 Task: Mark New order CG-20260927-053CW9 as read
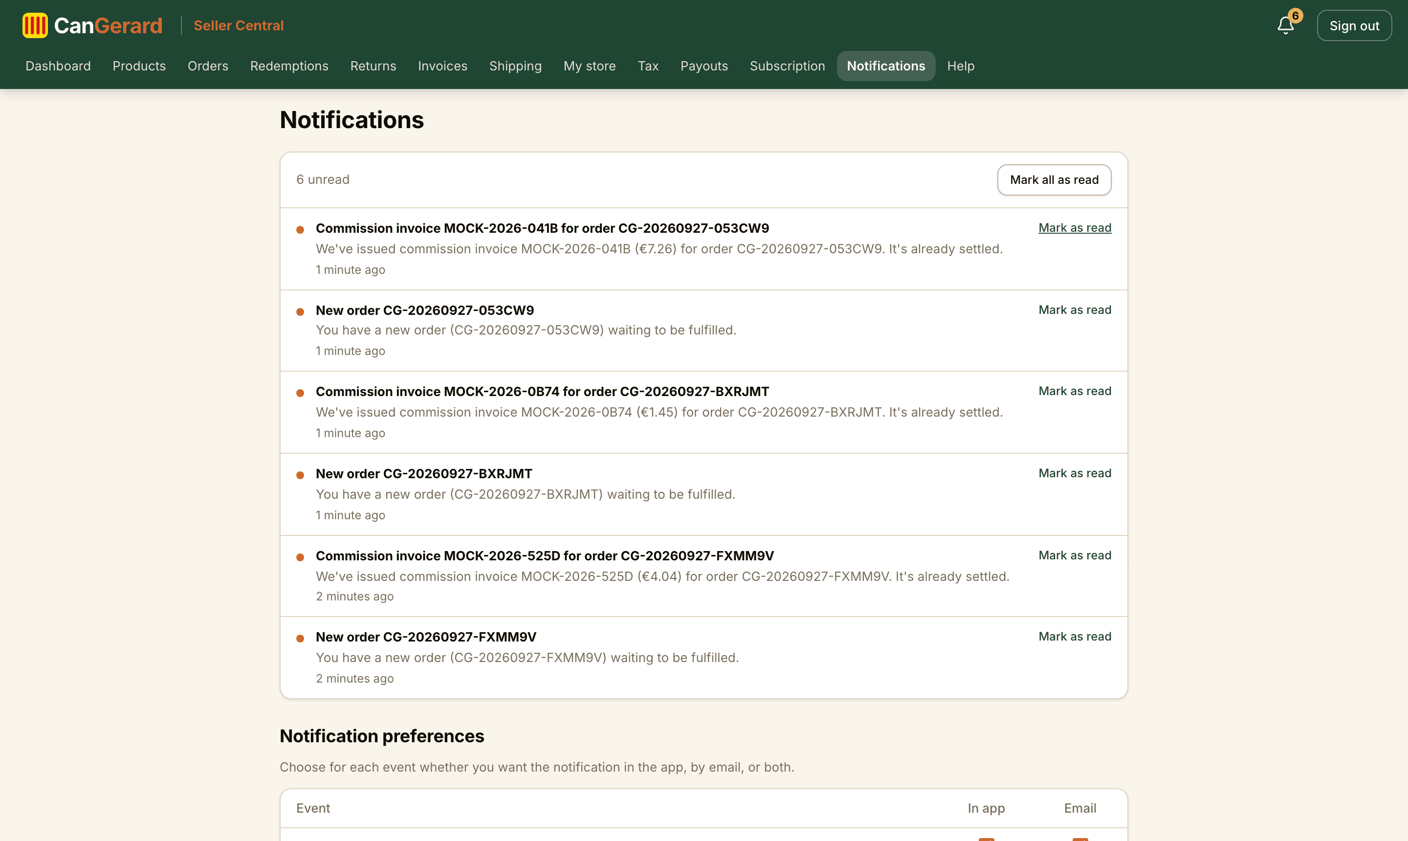click(1074, 310)
